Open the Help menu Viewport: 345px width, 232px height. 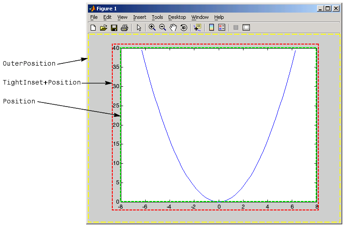tap(219, 17)
